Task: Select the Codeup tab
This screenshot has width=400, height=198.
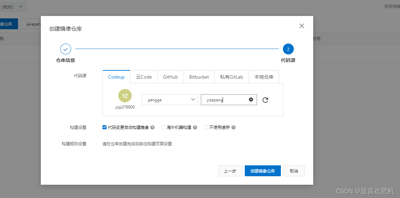Action: [116, 77]
